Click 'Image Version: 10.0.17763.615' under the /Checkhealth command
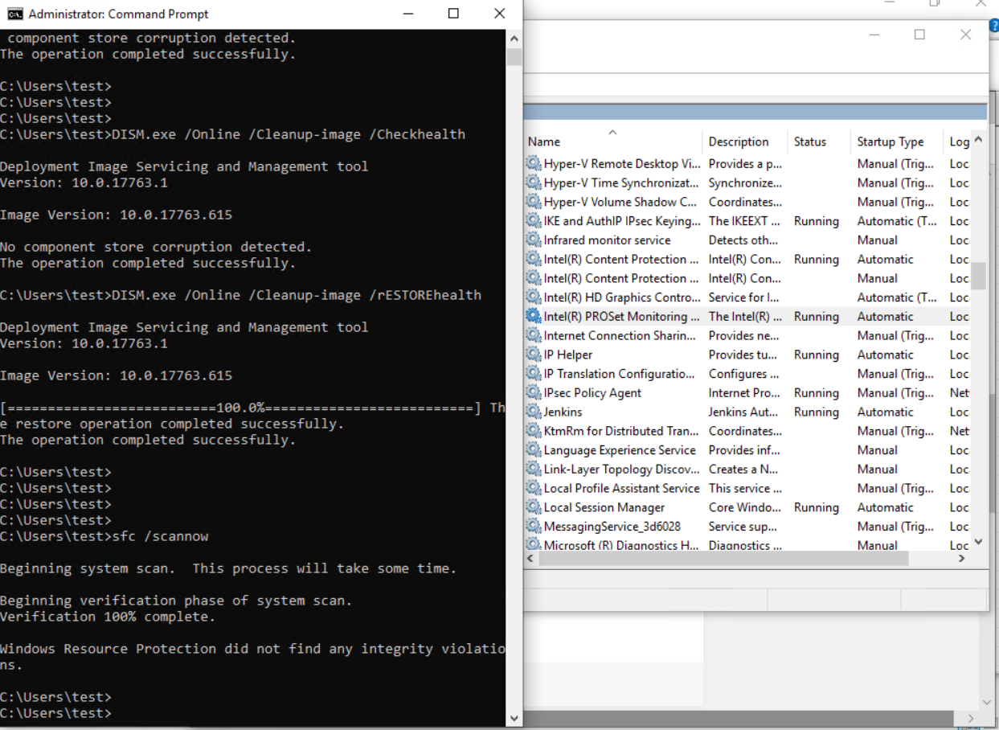999x730 pixels. coord(116,215)
